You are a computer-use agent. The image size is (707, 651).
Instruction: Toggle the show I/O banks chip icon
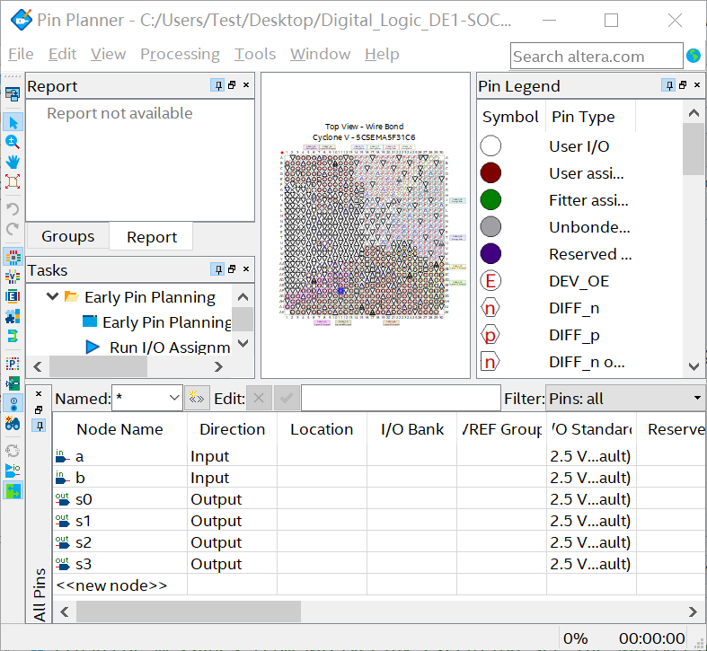[13, 257]
